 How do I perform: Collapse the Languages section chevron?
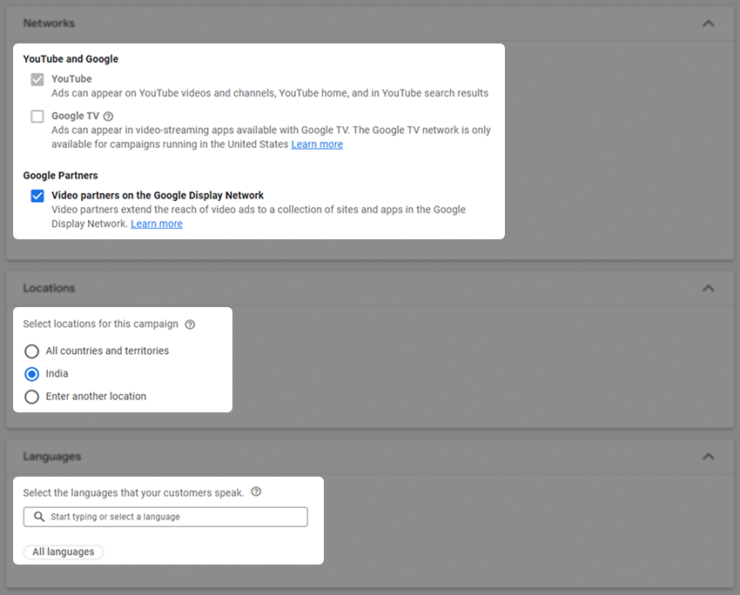(x=708, y=457)
